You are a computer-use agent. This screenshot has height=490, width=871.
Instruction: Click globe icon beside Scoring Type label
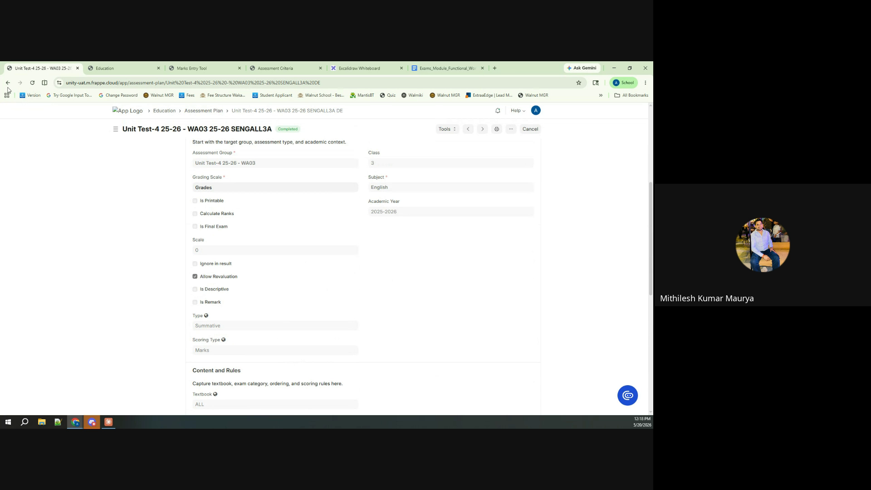tap(223, 340)
